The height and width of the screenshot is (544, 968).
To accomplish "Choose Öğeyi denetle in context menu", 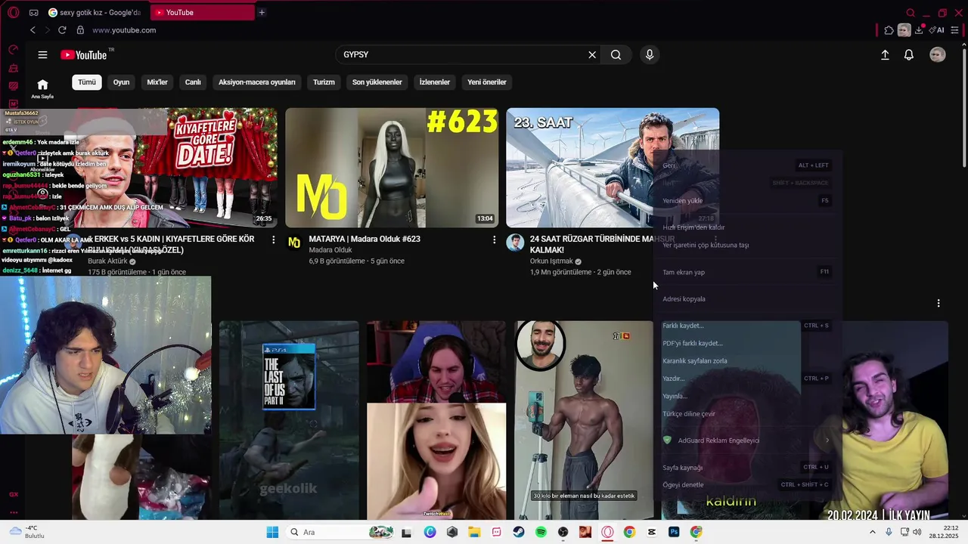I will [746, 484].
